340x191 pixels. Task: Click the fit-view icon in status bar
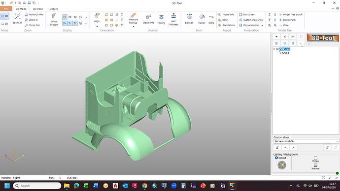point(323,178)
